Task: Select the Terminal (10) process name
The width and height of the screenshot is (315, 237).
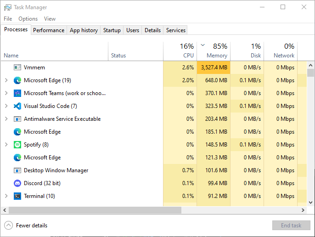Action: tap(39, 196)
